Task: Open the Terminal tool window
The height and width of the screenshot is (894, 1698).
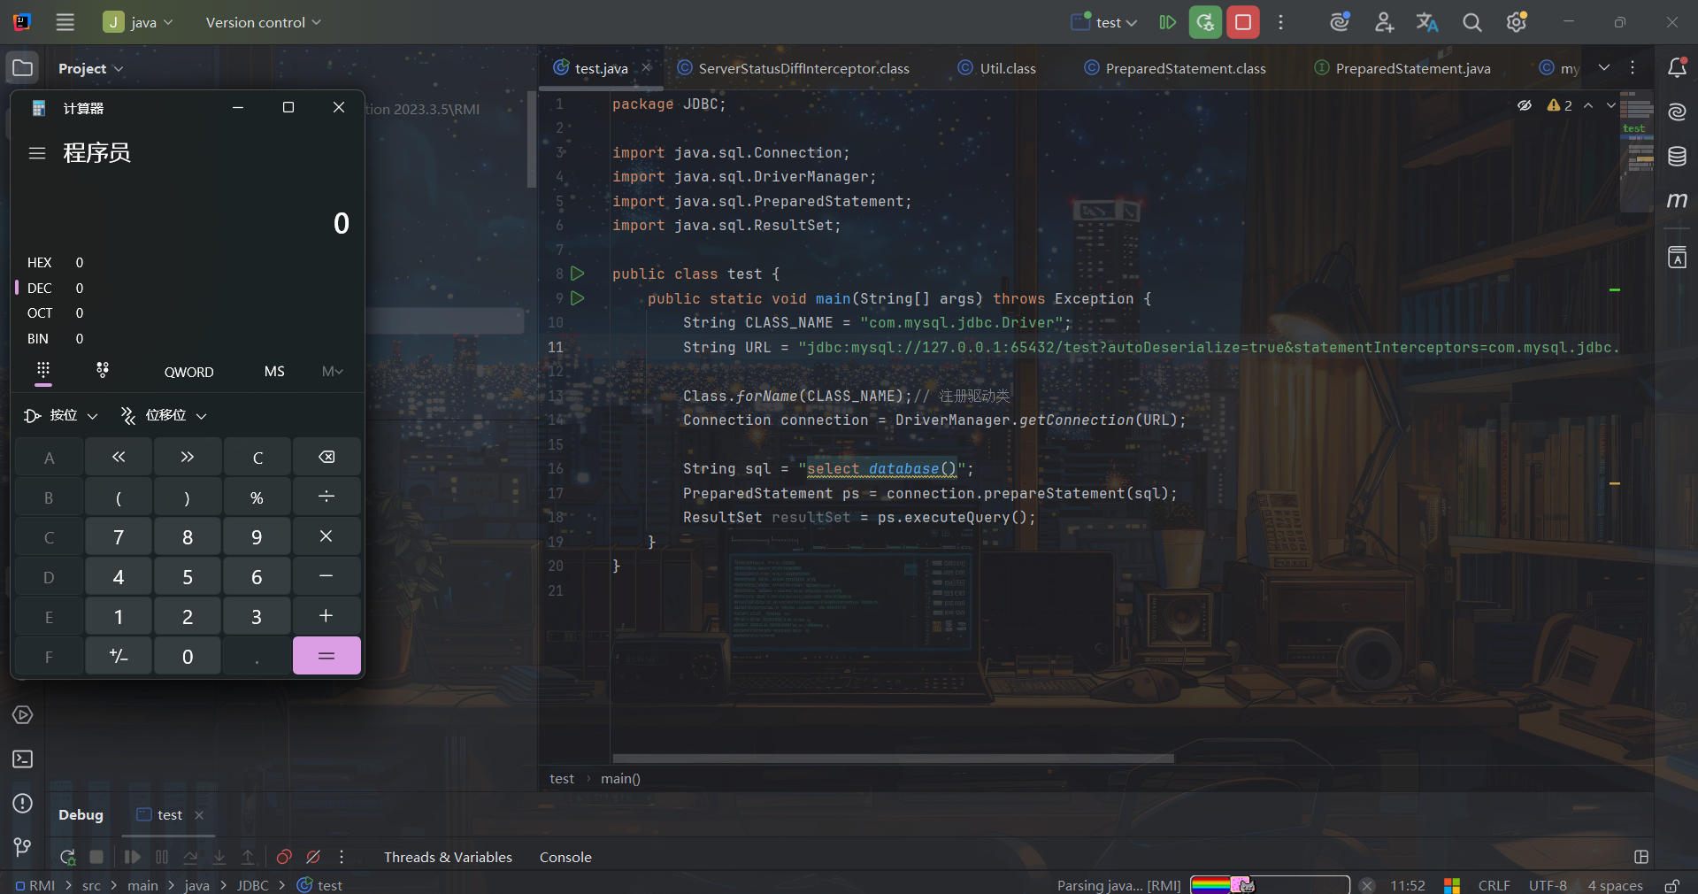Action: [23, 759]
